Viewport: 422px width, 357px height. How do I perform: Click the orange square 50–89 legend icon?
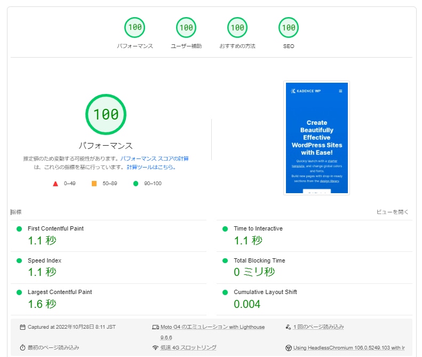pyautogui.click(x=94, y=184)
